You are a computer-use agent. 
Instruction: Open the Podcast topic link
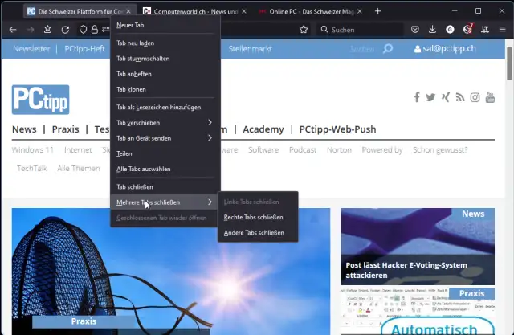(303, 150)
